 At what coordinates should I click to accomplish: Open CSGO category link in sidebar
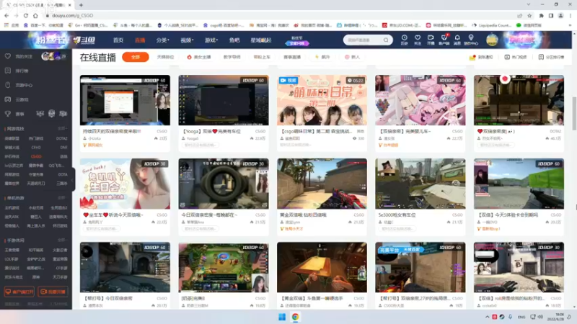tap(36, 156)
